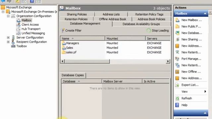Click Create Filter button
This screenshot has width=212, height=119.
click(72, 30)
